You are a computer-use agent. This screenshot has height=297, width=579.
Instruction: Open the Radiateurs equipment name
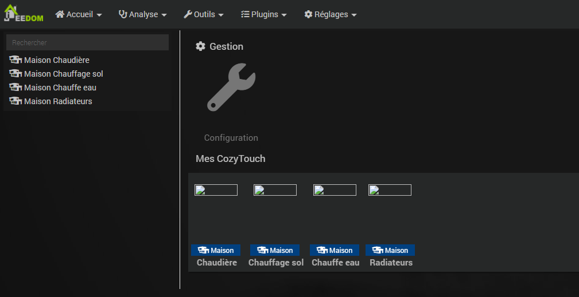[x=391, y=263]
